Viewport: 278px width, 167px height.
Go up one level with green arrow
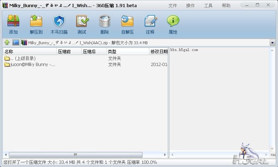click(x=7, y=42)
